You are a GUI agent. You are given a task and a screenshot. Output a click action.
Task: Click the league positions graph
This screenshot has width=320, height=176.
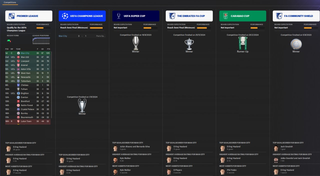pos(41,41)
